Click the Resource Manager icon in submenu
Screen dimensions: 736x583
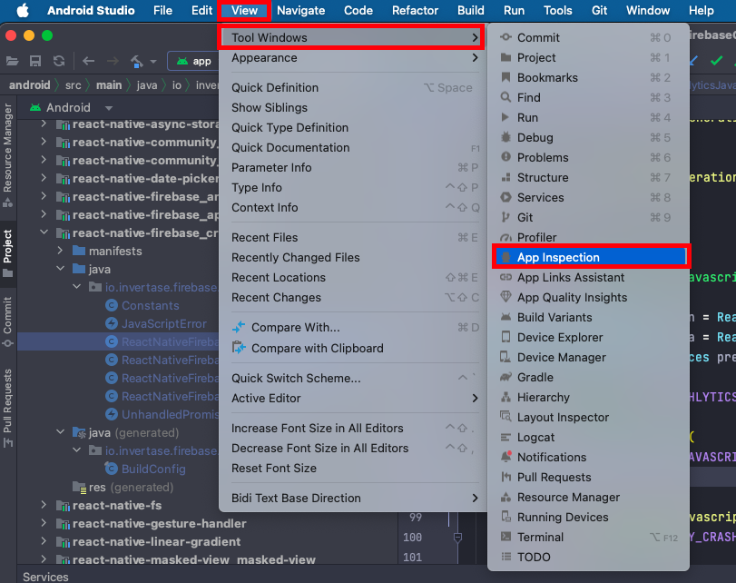[505, 497]
